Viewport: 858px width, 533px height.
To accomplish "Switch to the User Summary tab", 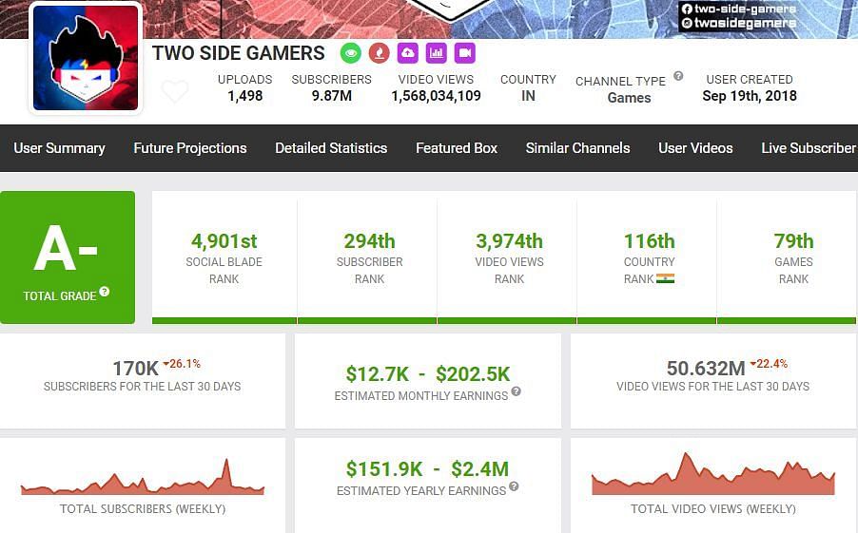I will click(x=59, y=148).
